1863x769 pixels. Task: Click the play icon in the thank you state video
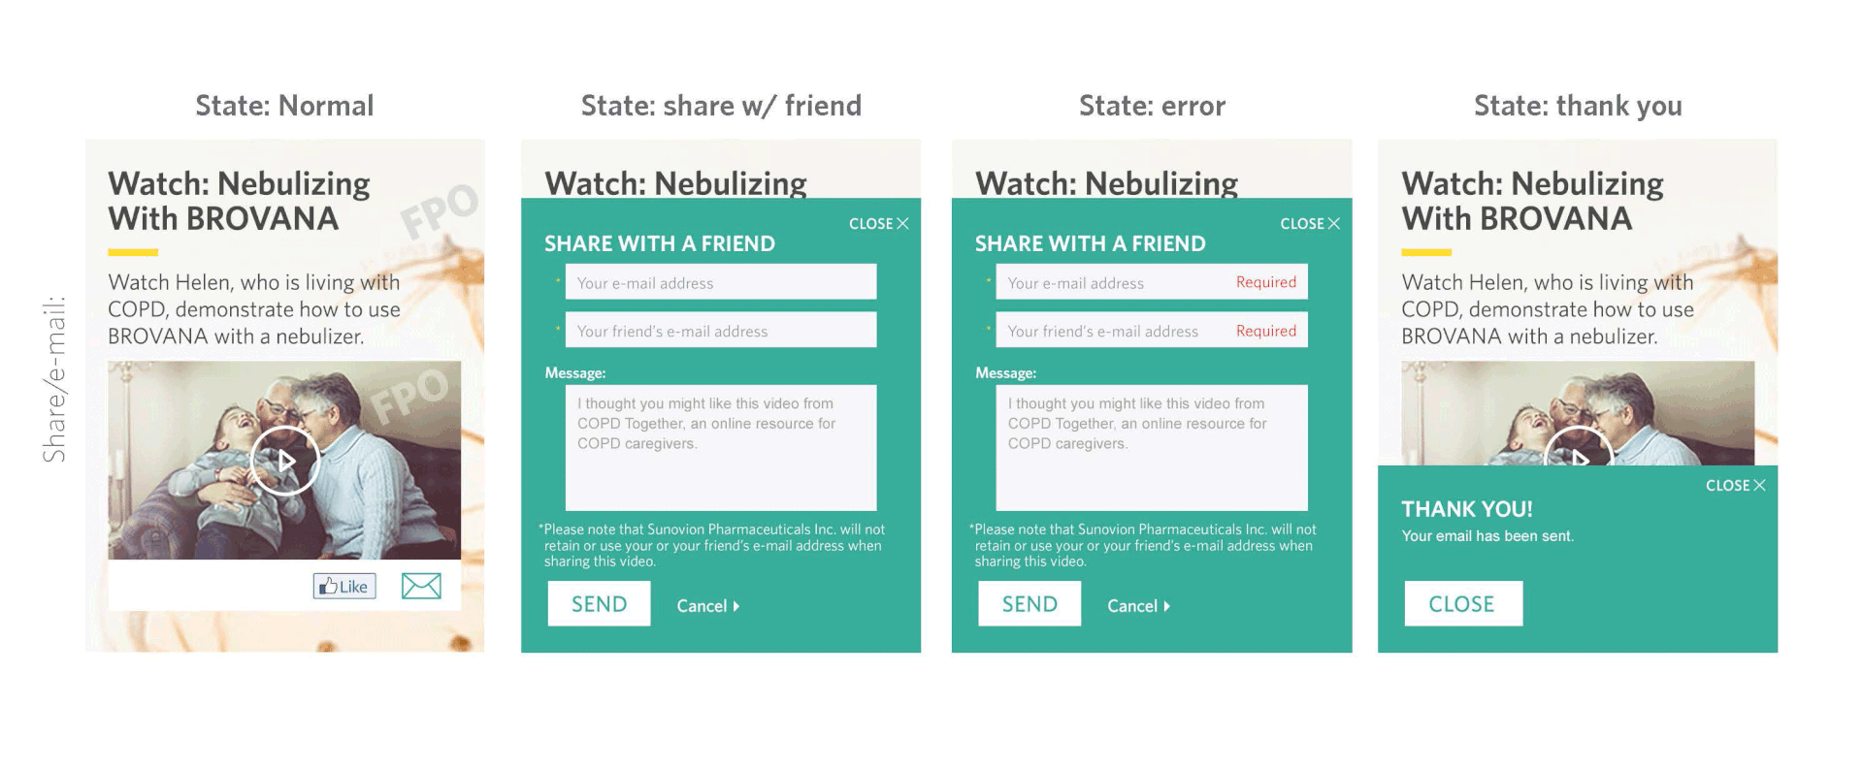[1579, 447]
